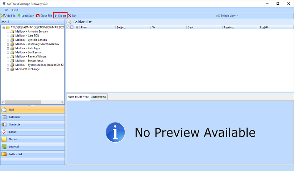Click the document type column header icon
Viewport: 294px width, 171px height.
(x=72, y=27)
